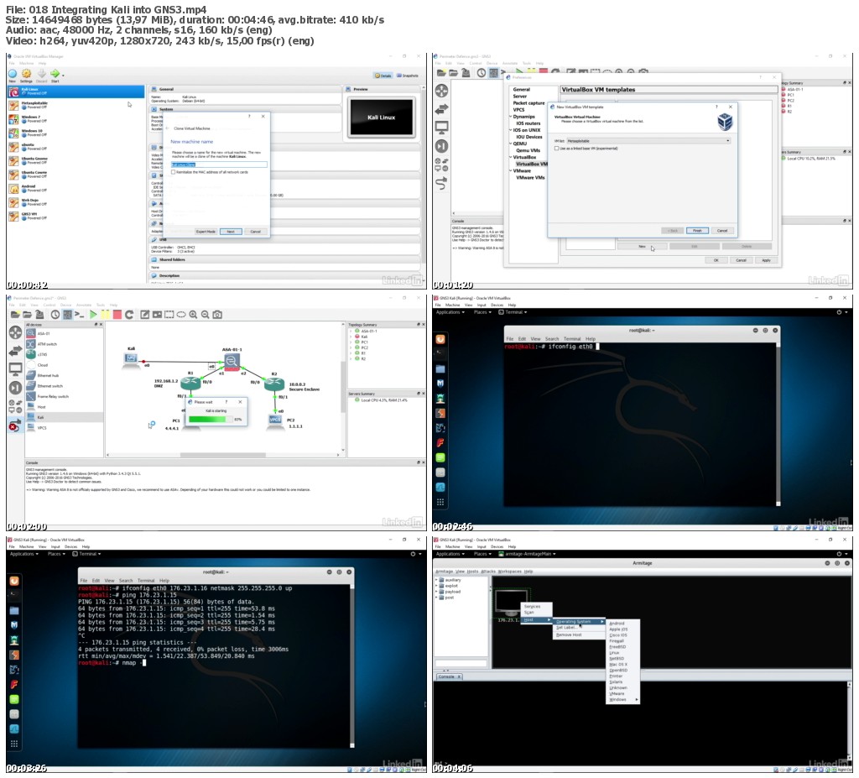Click add-note icon in 00:02:00 GNS3 toolbar
This screenshot has height=778, width=859.
pos(144,314)
